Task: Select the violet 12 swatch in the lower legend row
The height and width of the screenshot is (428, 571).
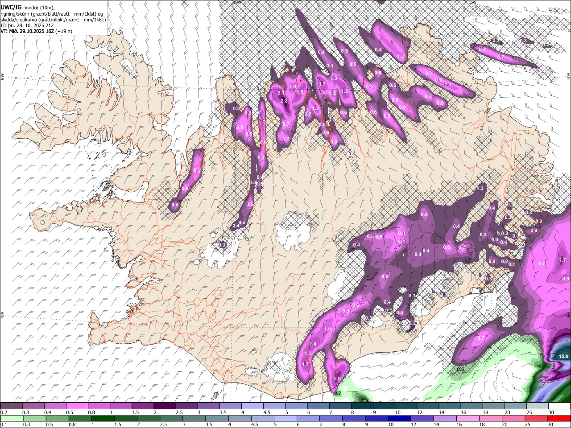Action: tap(422, 418)
